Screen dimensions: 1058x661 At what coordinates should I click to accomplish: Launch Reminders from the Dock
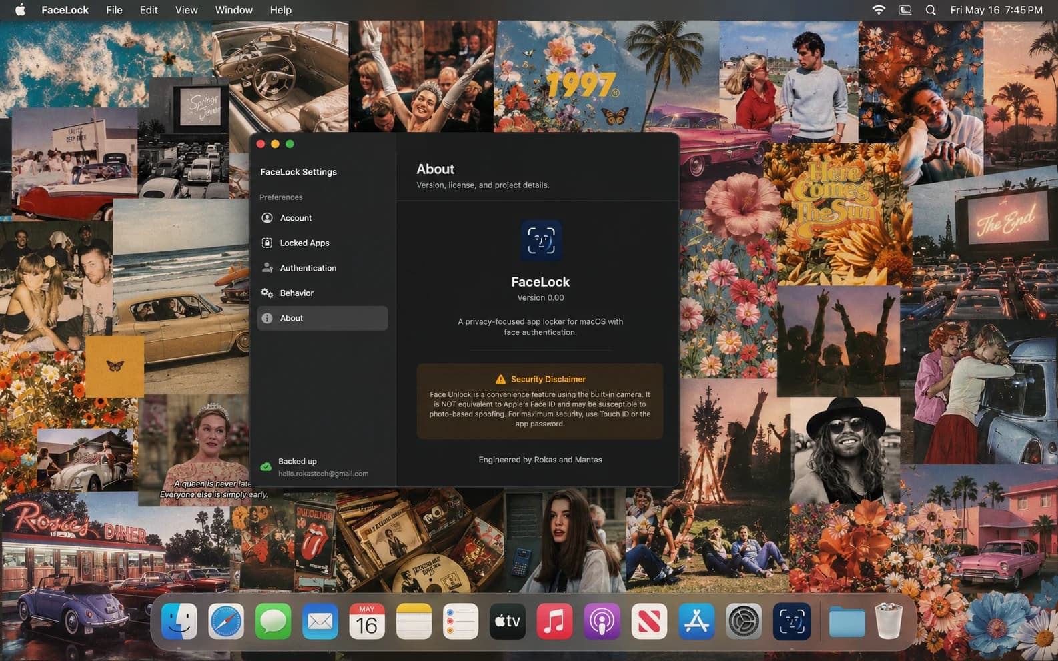[460, 622]
